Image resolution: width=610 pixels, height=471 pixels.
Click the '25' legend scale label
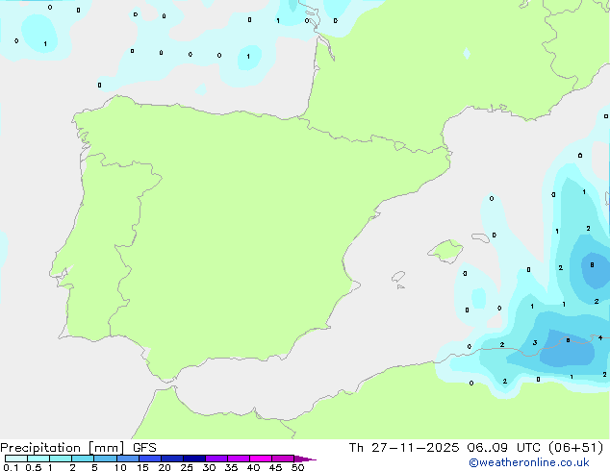pyautogui.click(x=187, y=467)
